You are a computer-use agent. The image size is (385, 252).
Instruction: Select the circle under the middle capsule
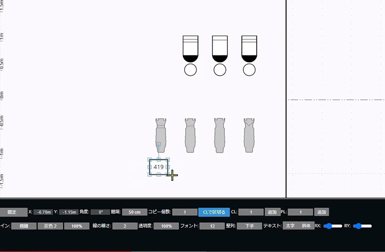tap(220, 70)
